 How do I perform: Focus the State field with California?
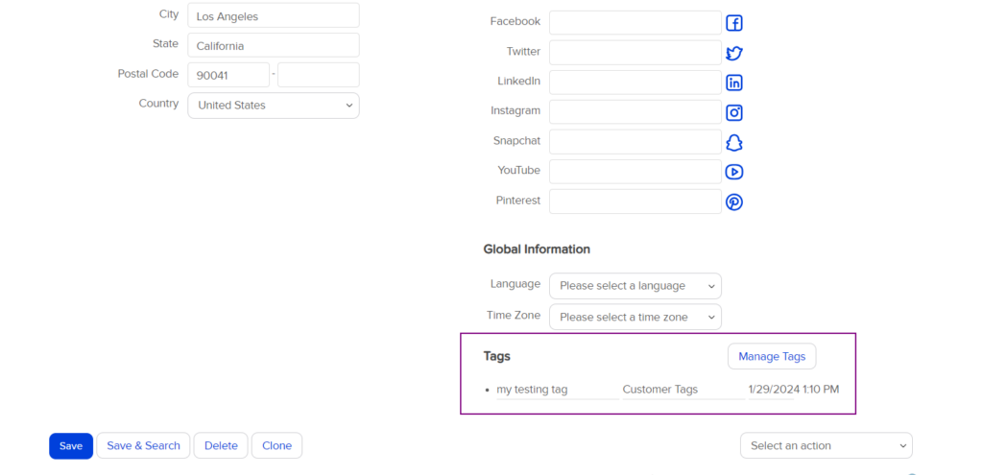pos(274,45)
